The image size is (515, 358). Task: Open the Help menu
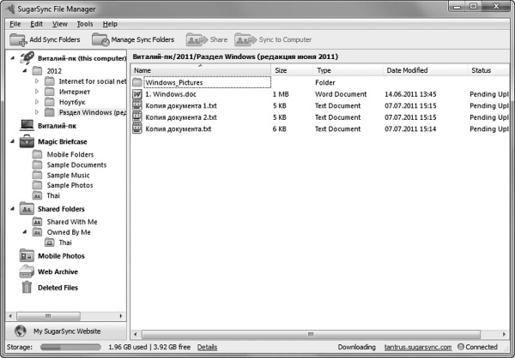(x=110, y=24)
